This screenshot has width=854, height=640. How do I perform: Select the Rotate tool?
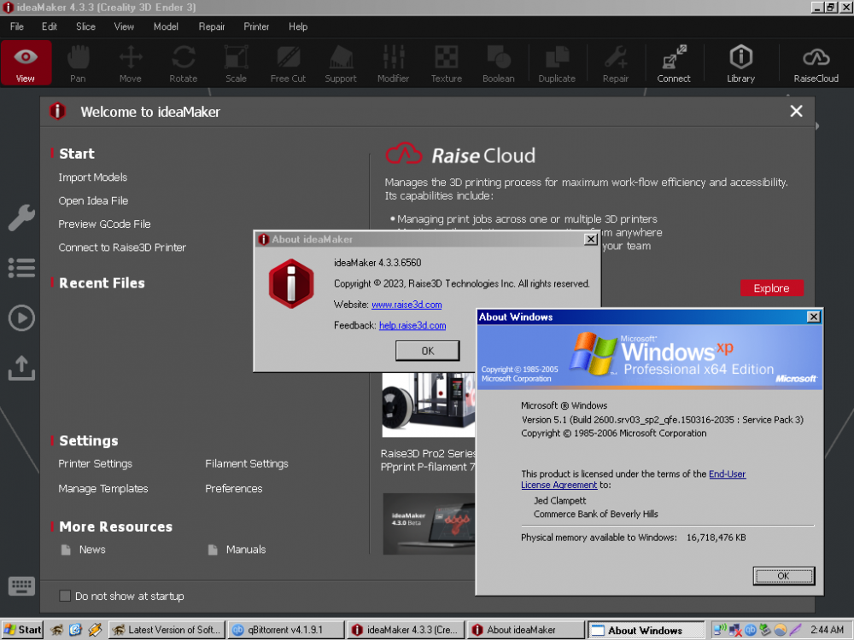pyautogui.click(x=183, y=62)
